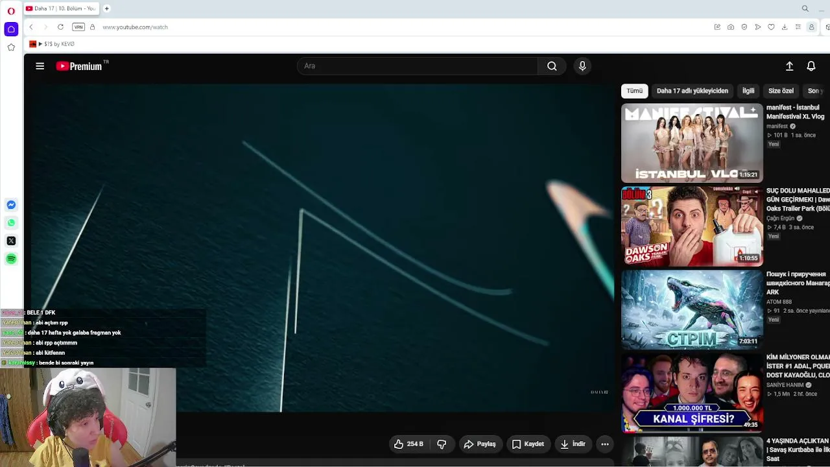The width and height of the screenshot is (830, 467).
Task: Open the Dawson Oaks video thumbnail
Action: (692, 227)
